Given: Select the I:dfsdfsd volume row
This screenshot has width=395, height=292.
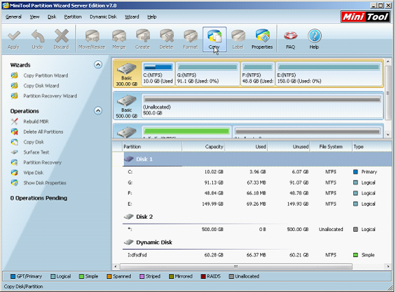Looking at the screenshot, I should (x=252, y=255).
